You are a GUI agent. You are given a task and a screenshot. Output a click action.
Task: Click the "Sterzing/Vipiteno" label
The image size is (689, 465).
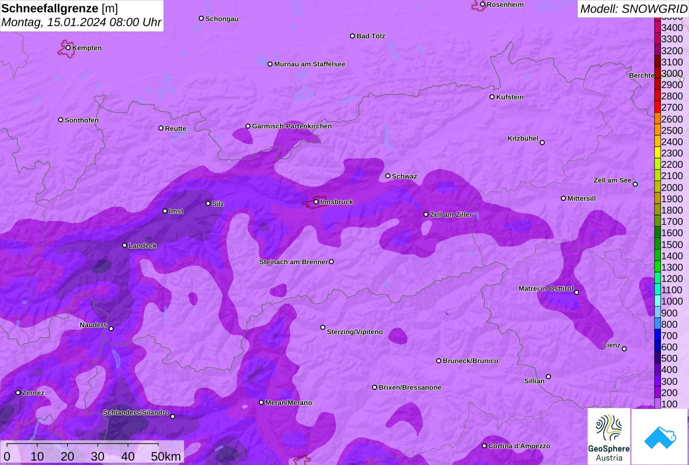[355, 332]
